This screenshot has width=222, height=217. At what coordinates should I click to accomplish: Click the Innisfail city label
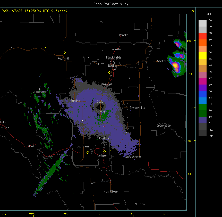tap(107, 84)
